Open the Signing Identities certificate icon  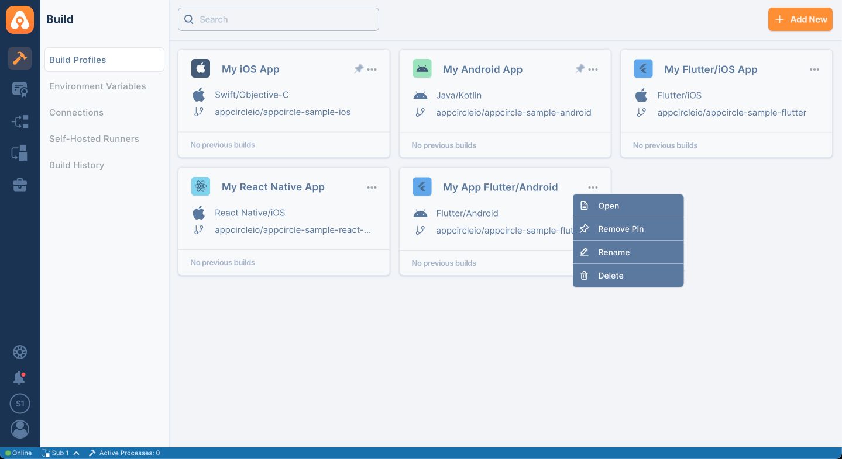point(20,89)
